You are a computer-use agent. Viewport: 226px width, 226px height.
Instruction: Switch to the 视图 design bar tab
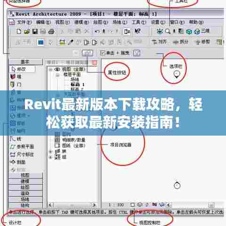[x=25, y=175]
